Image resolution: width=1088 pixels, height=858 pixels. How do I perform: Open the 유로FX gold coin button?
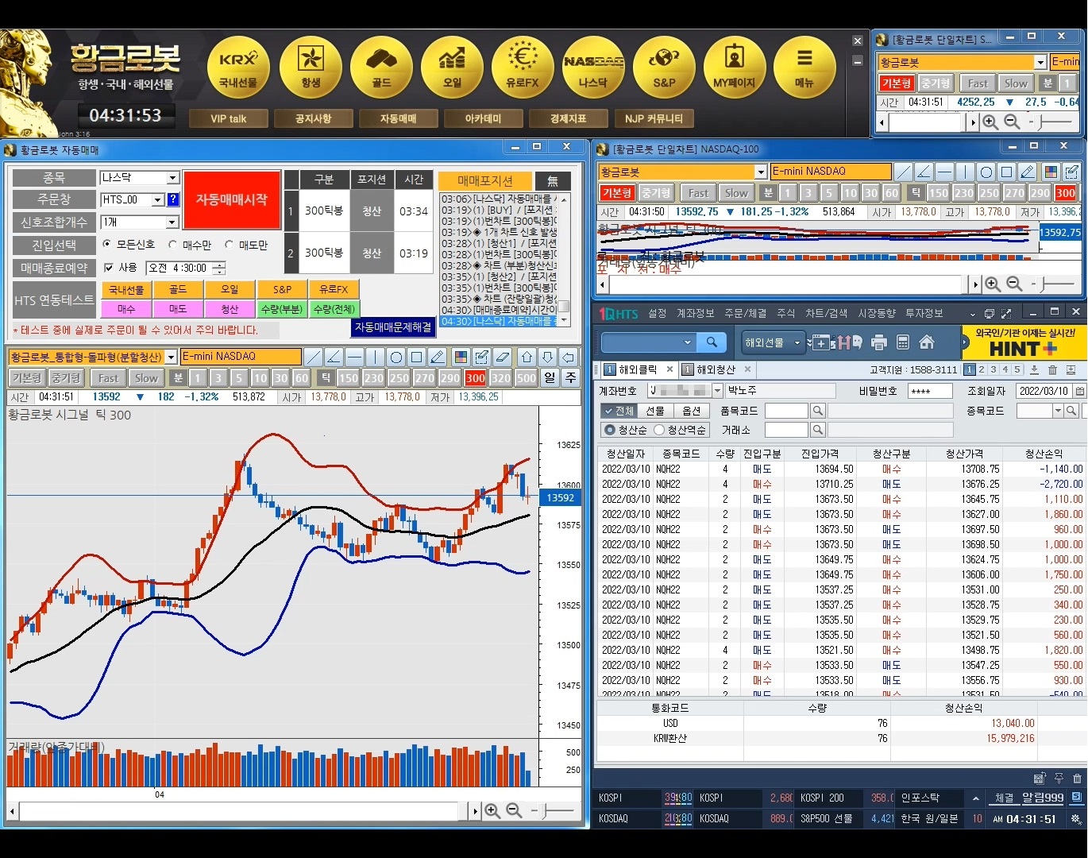click(x=523, y=67)
